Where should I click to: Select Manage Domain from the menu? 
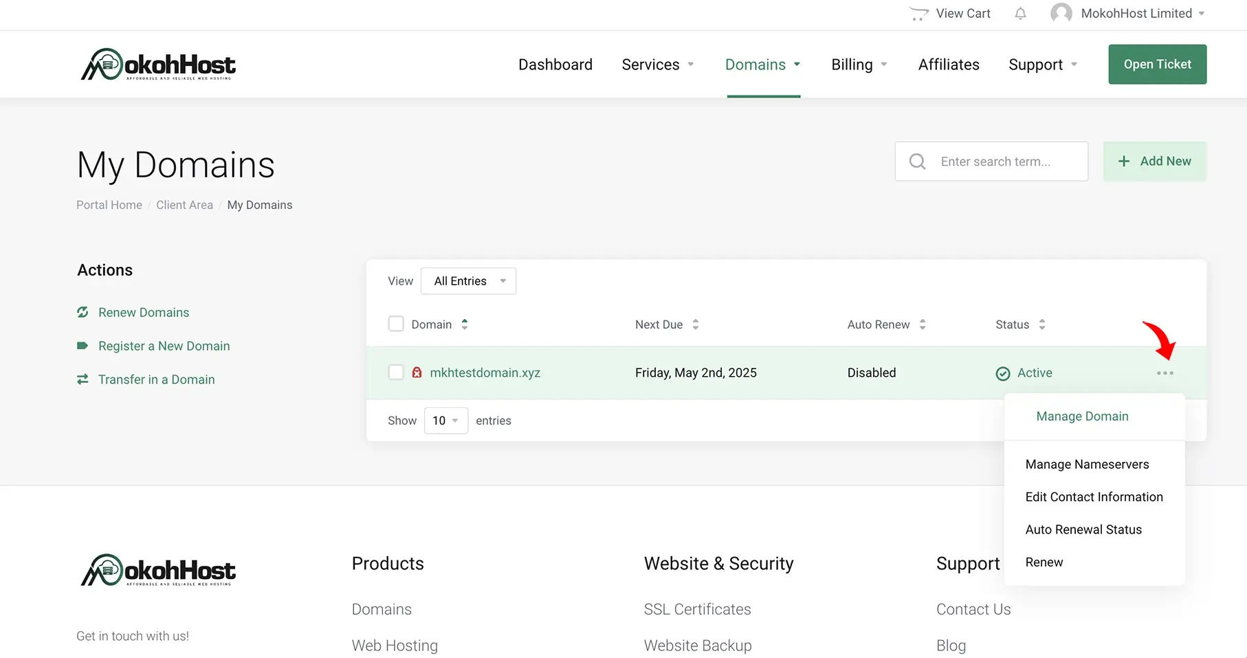tap(1082, 417)
